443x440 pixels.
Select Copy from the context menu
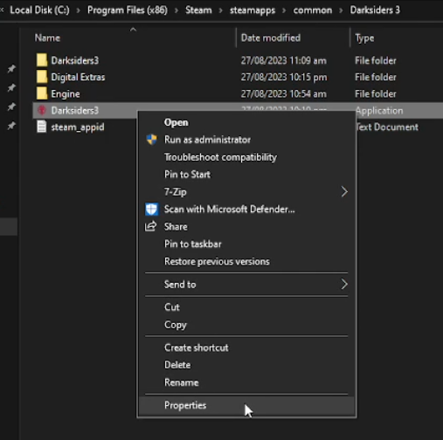click(x=176, y=325)
